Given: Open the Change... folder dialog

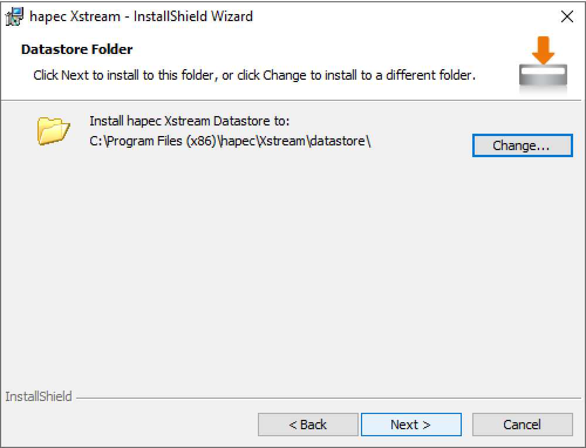Looking at the screenshot, I should [522, 145].
